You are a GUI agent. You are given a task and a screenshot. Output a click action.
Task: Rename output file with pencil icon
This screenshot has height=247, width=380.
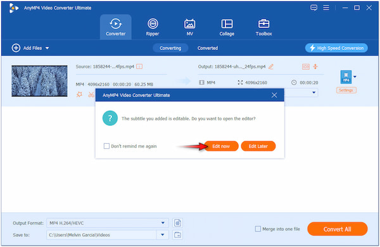click(x=271, y=66)
